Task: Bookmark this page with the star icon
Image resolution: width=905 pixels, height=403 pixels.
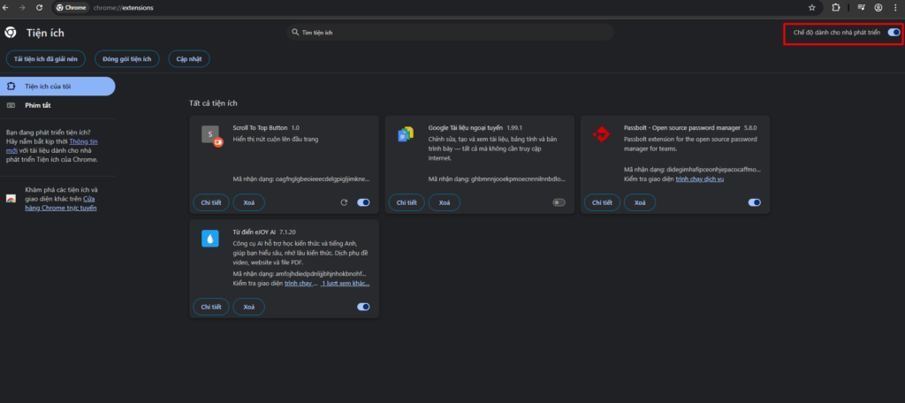Action: [811, 7]
